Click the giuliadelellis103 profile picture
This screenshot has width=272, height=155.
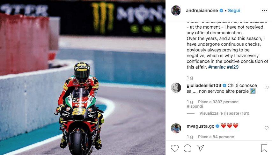click(x=176, y=88)
